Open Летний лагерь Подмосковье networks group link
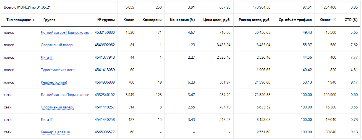This screenshot has height=140, width=362. 65,95
